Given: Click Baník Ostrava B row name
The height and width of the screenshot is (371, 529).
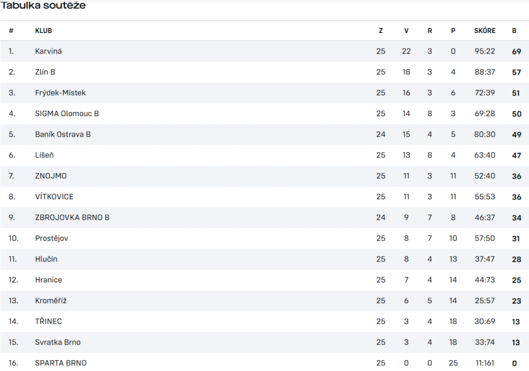Looking at the screenshot, I should click(x=63, y=134).
